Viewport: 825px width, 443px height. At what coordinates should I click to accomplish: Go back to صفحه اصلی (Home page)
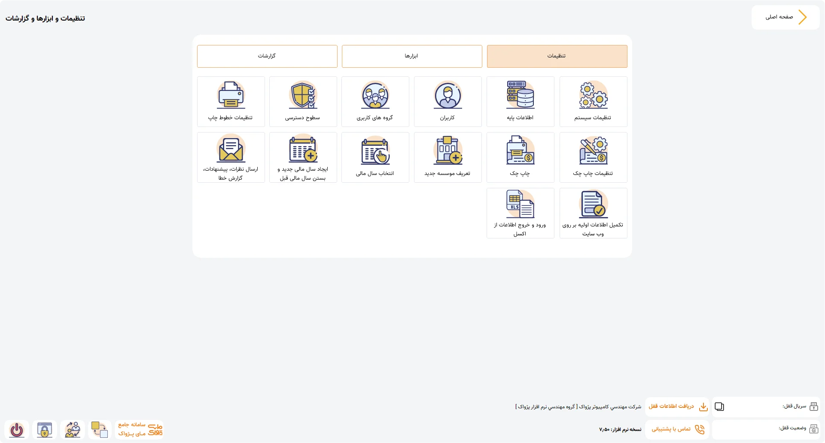785,17
